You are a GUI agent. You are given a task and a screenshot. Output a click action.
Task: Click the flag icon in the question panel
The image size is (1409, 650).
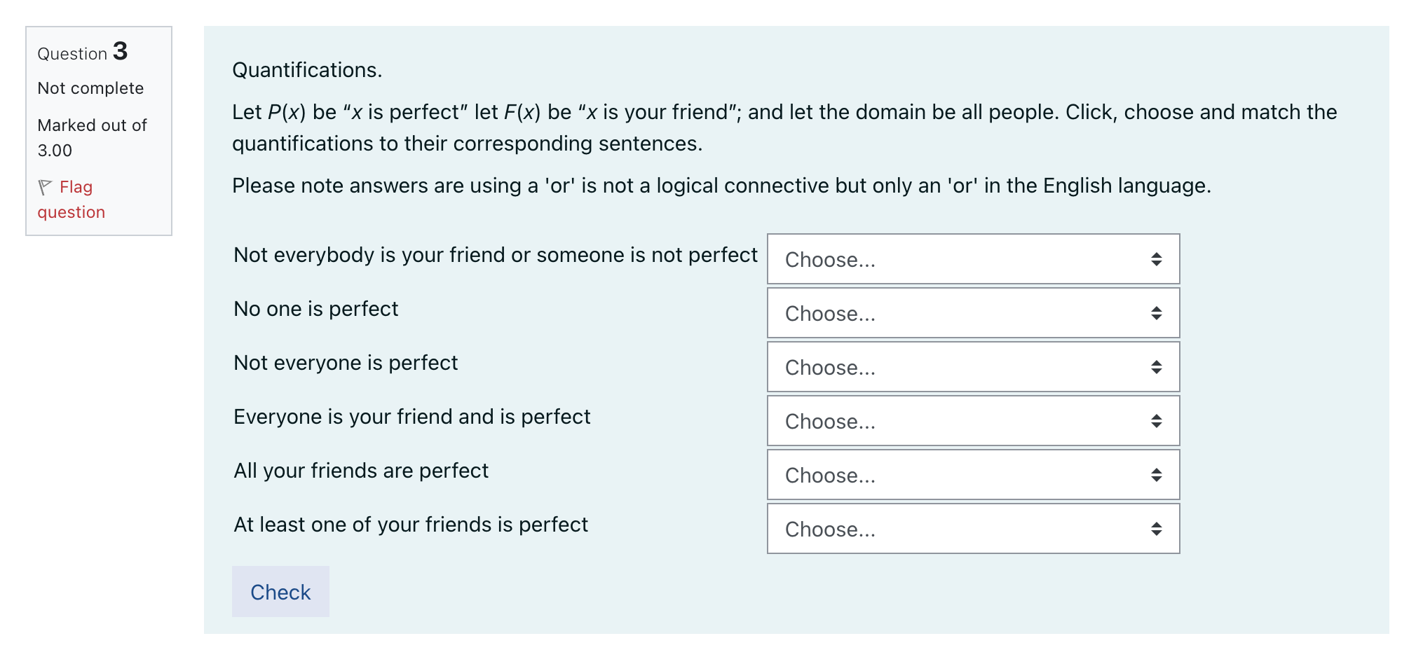tap(45, 187)
